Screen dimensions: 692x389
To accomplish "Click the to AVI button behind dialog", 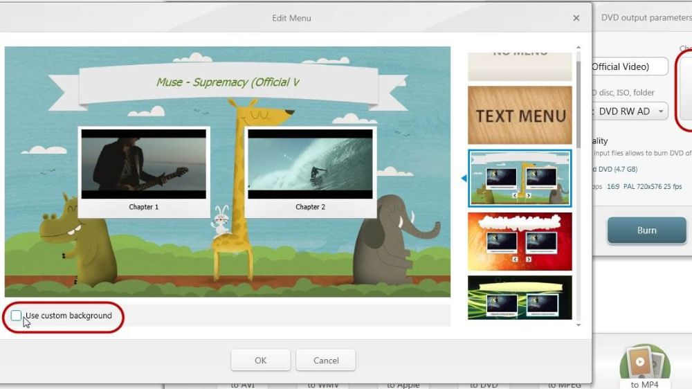I will point(243,386).
